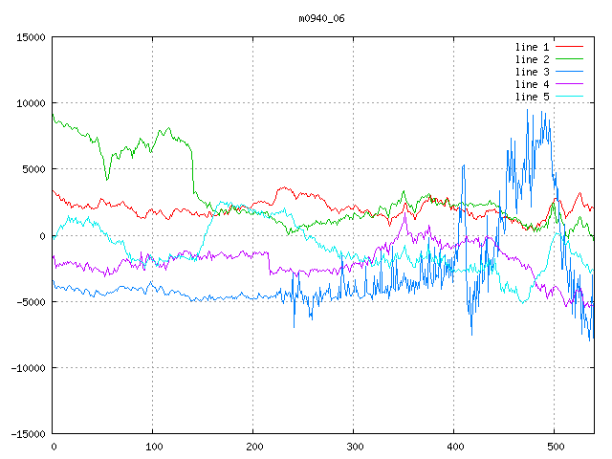
Task: Click the 300 x-axis tick label
Action: point(354,446)
